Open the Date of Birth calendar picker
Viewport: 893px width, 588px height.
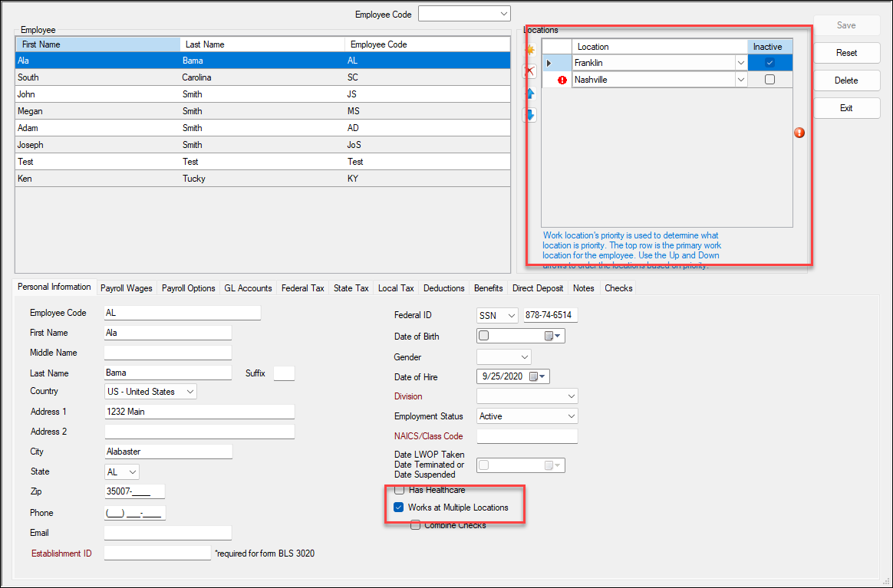[549, 335]
